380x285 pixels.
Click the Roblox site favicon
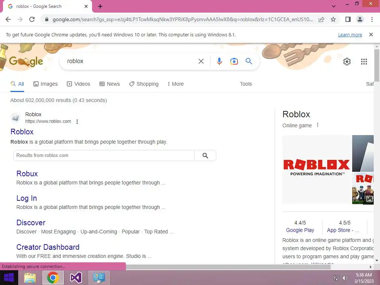tap(16, 118)
